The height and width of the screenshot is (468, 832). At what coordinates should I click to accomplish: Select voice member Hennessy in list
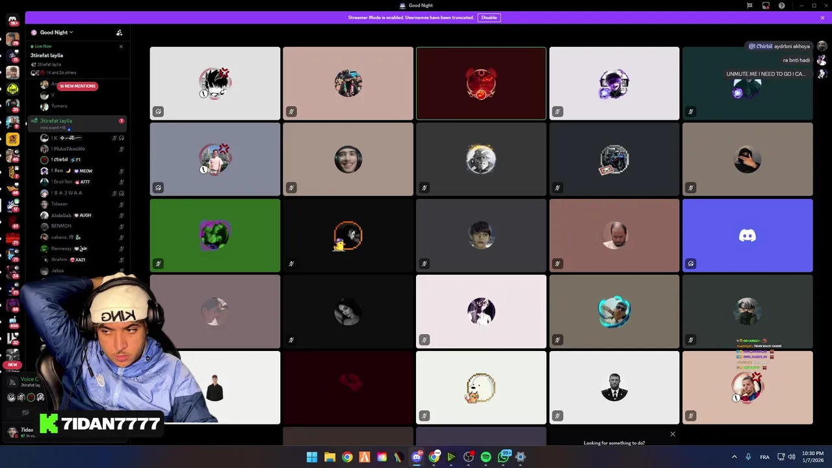point(77,248)
